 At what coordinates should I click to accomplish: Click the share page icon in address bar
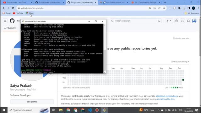pyautogui.click(x=159, y=8)
